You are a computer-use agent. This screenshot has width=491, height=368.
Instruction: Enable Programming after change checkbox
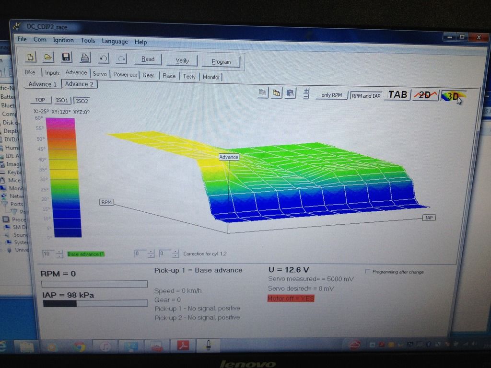click(x=368, y=272)
